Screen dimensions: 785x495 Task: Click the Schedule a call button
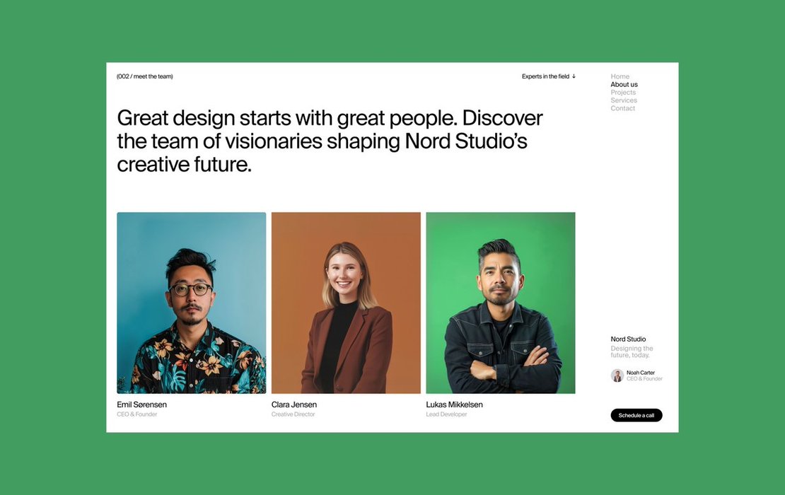coord(636,415)
